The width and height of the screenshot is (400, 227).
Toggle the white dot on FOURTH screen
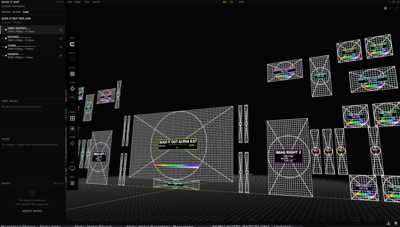[x=6, y=56]
